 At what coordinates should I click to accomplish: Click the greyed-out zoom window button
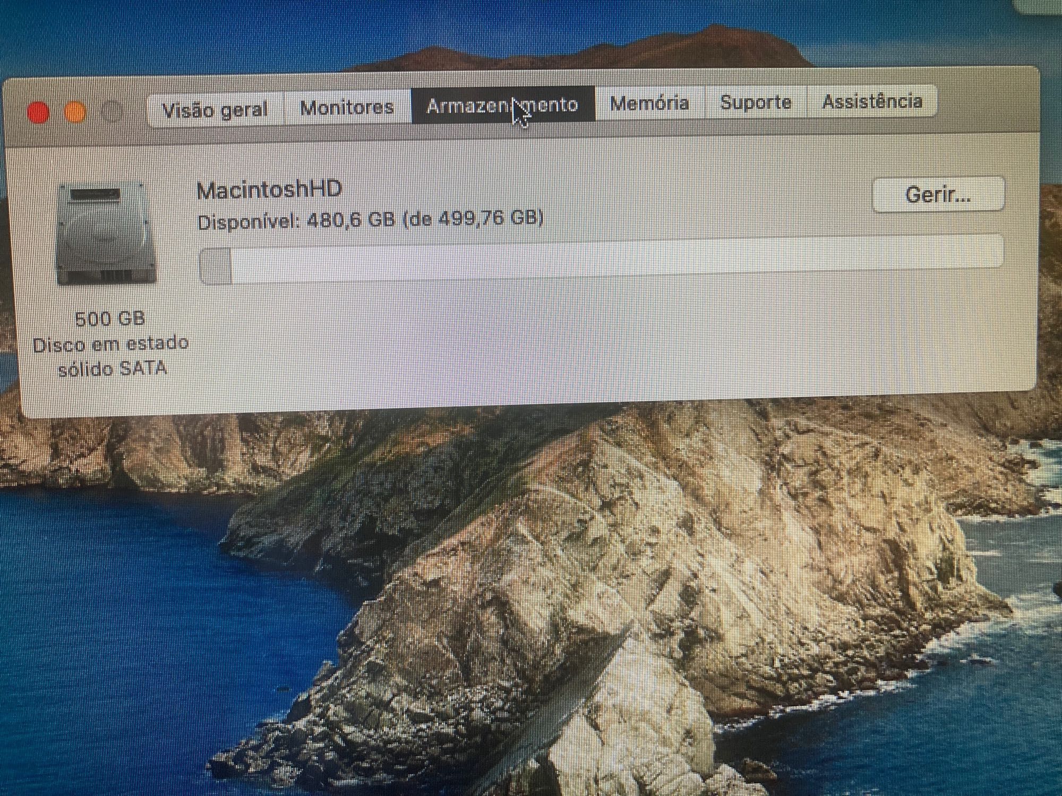(112, 112)
